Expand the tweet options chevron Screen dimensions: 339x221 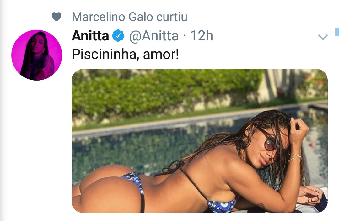pos(323,37)
